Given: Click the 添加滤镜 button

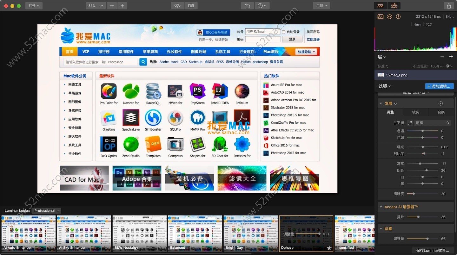Looking at the screenshot, I should click(x=439, y=86).
